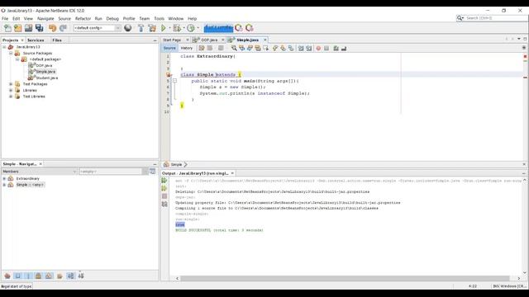Collapse the JavaLibrary13 project node

click(4, 47)
